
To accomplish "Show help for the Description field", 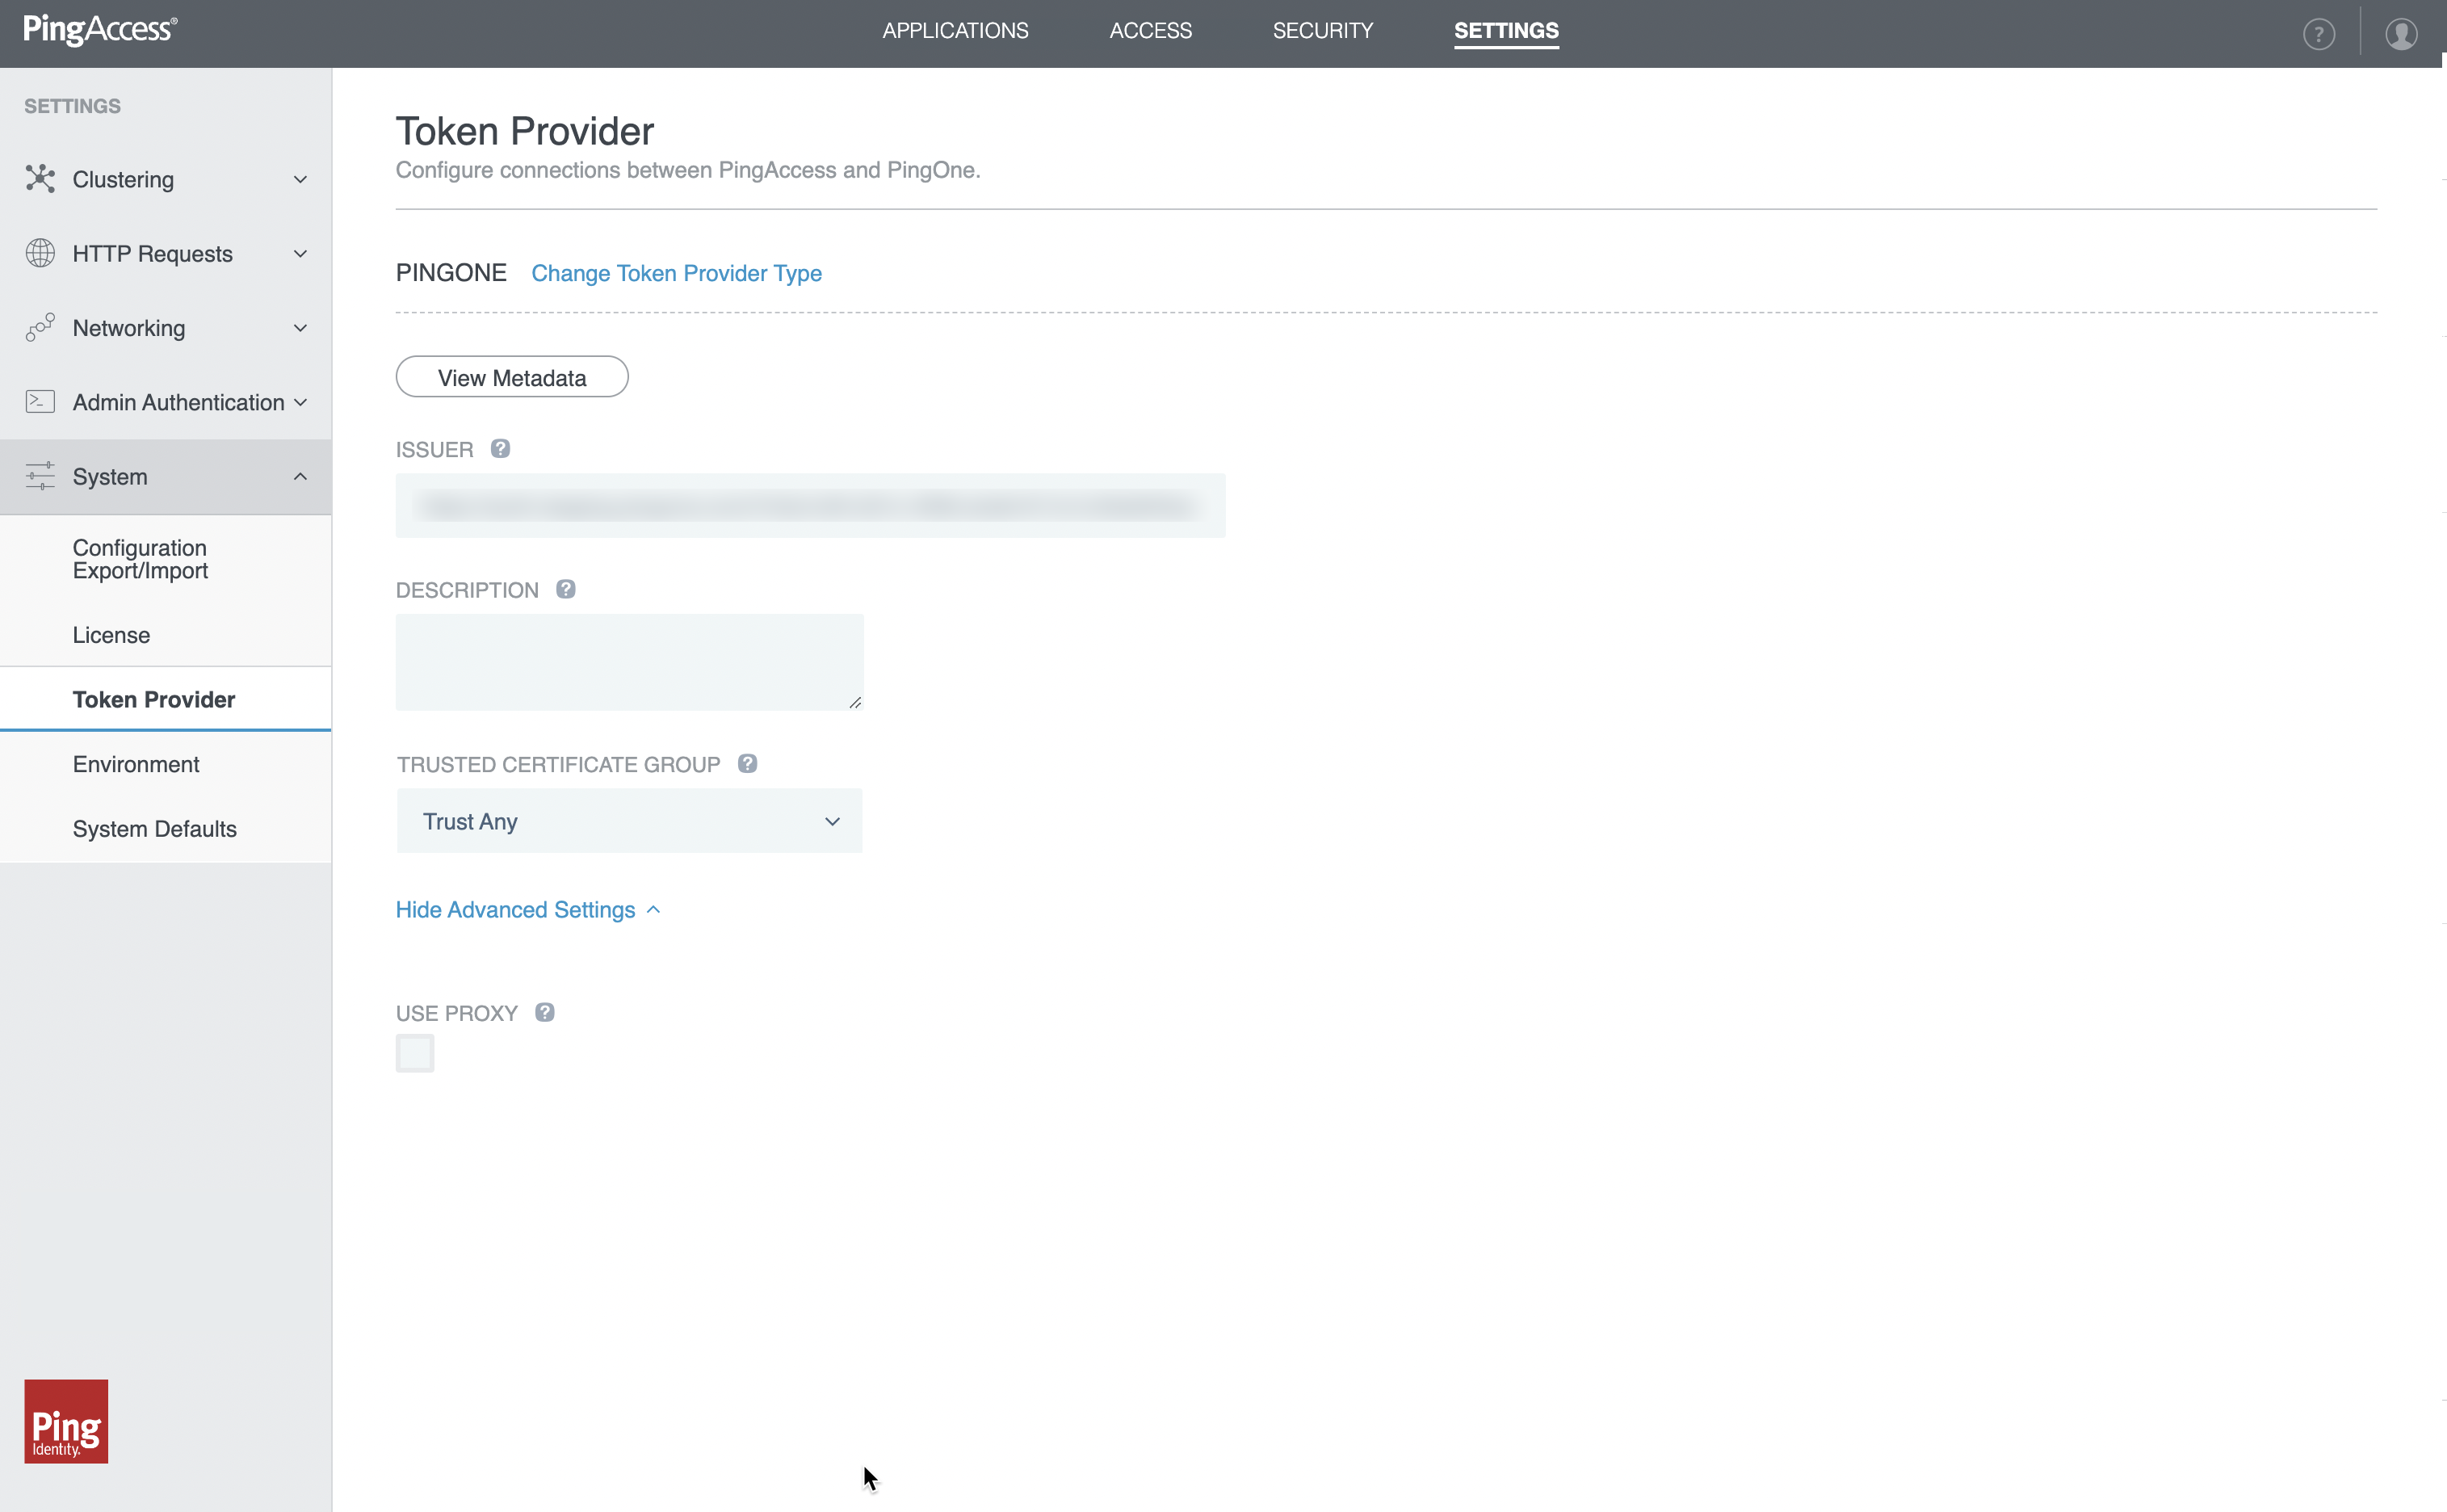I will (566, 589).
